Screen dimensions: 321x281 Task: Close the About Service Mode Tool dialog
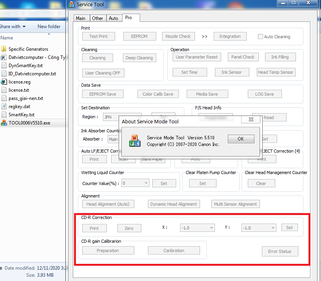[x=251, y=119]
